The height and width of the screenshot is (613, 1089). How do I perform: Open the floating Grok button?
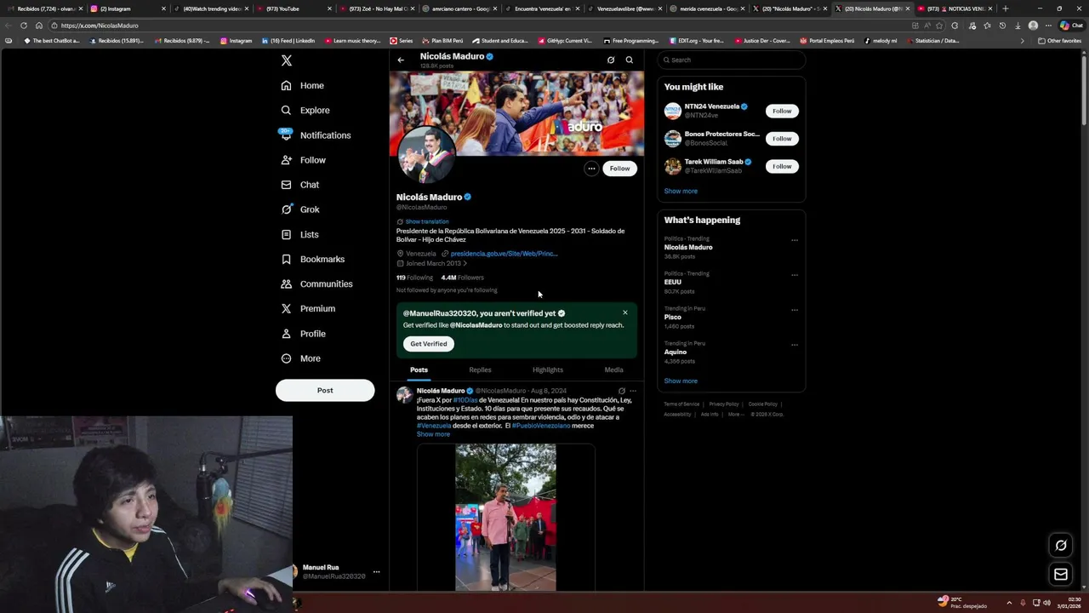(1061, 546)
